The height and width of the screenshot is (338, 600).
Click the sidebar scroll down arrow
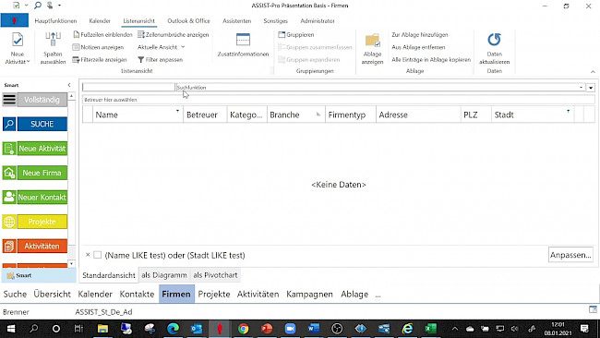pyautogui.click(x=71, y=264)
